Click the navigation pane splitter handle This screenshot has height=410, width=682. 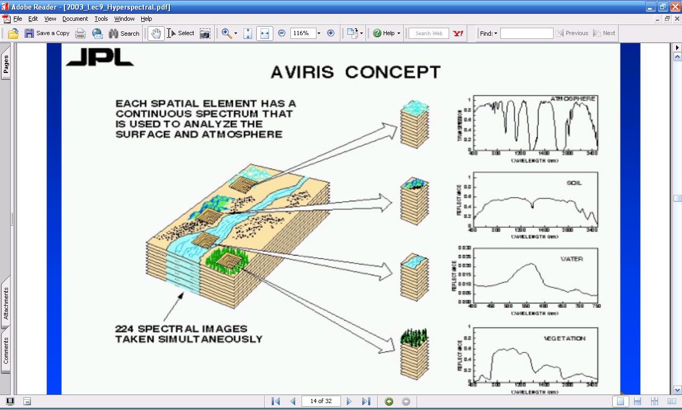(x=13, y=219)
